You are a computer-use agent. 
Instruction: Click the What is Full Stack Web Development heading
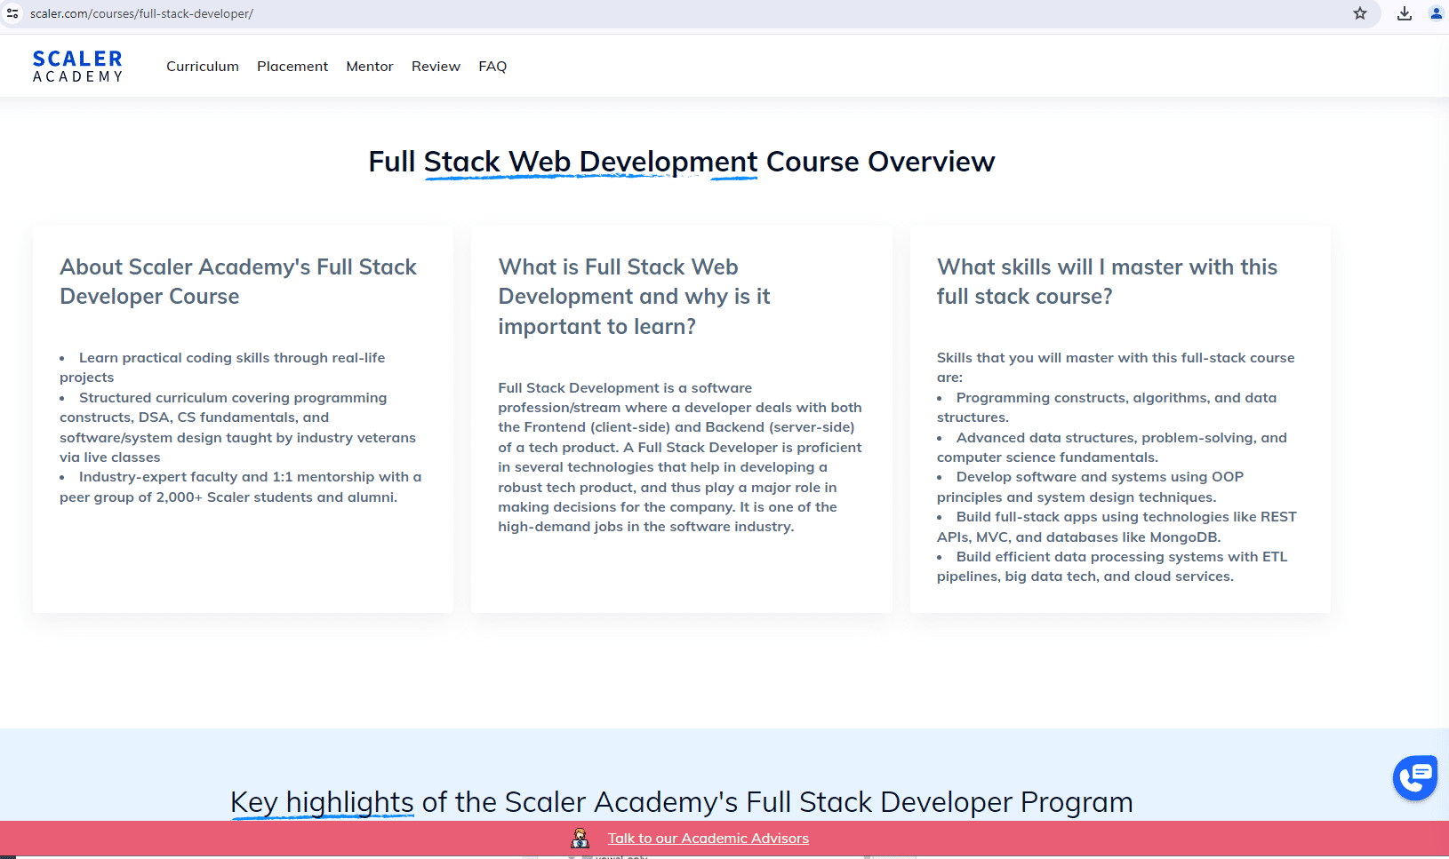coord(635,297)
